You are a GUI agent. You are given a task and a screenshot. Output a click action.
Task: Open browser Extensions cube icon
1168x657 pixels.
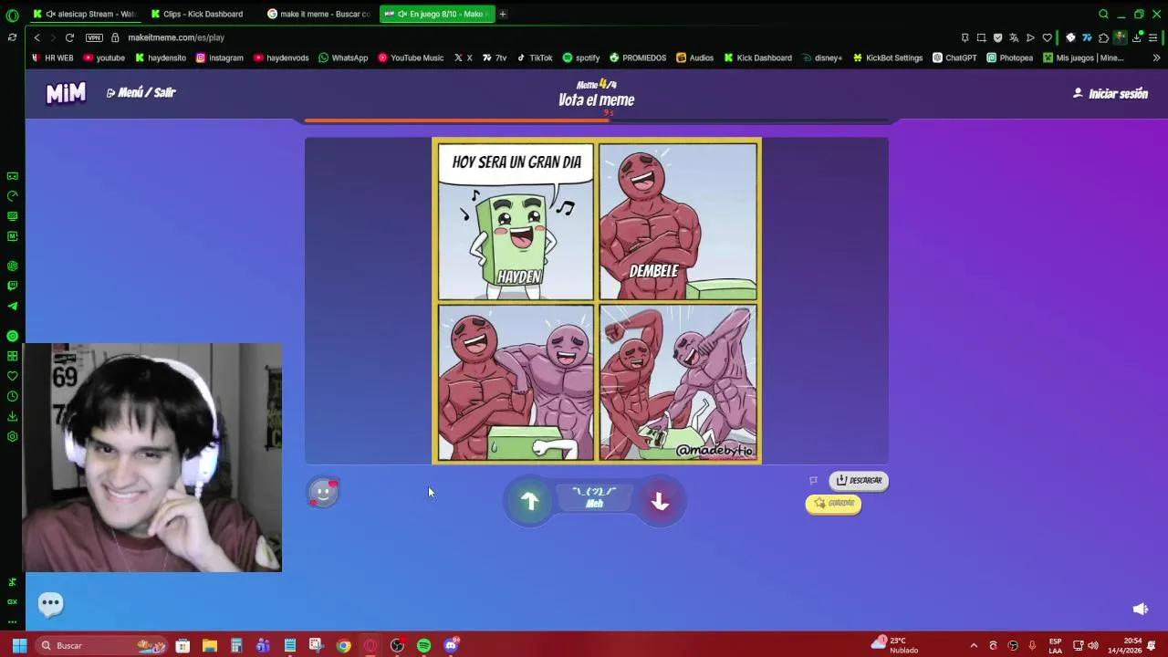pyautogui.click(x=1103, y=37)
